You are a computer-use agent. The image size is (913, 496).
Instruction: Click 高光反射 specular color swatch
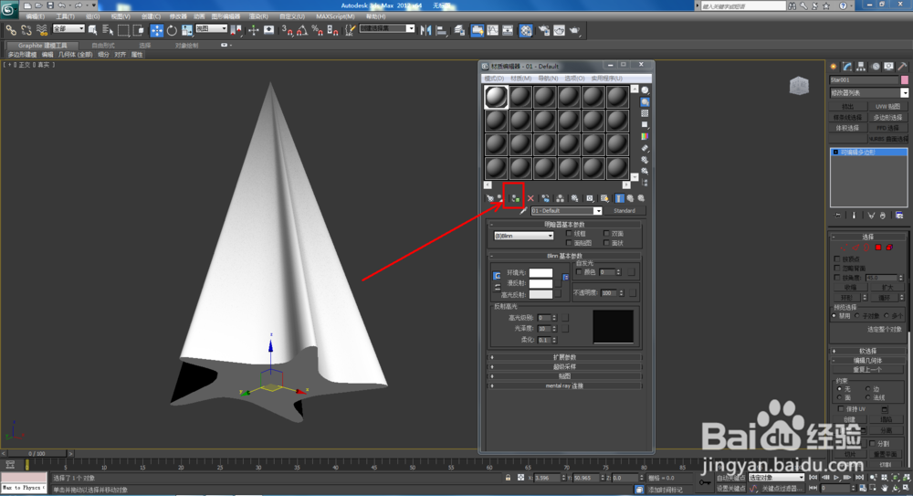tap(540, 295)
